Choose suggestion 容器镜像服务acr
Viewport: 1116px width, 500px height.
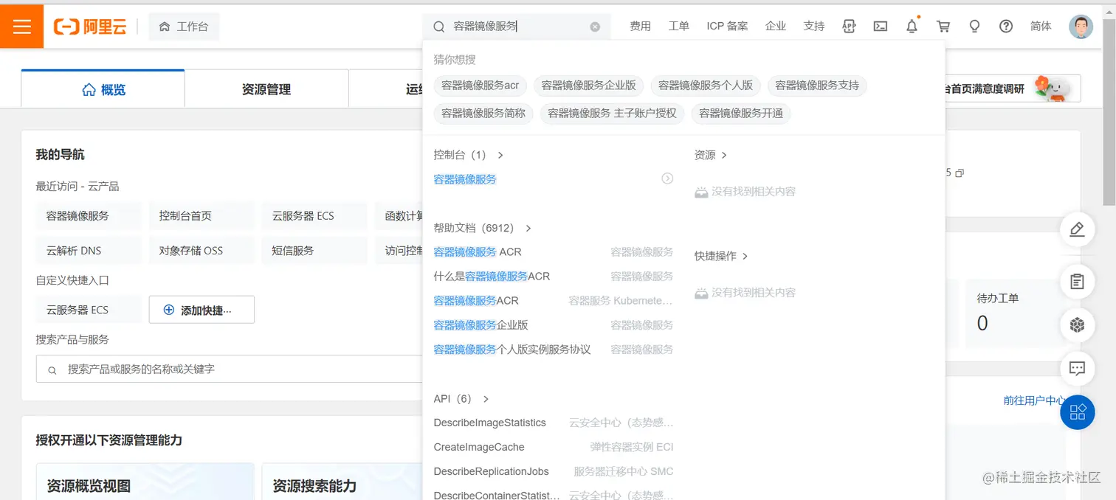click(x=480, y=86)
